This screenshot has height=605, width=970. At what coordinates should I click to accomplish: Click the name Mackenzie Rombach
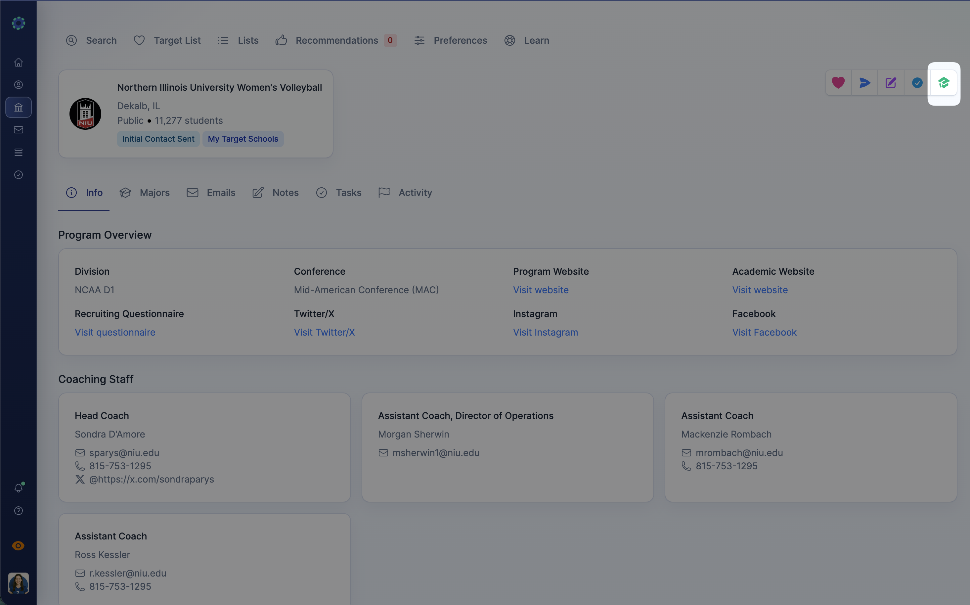[x=727, y=434]
